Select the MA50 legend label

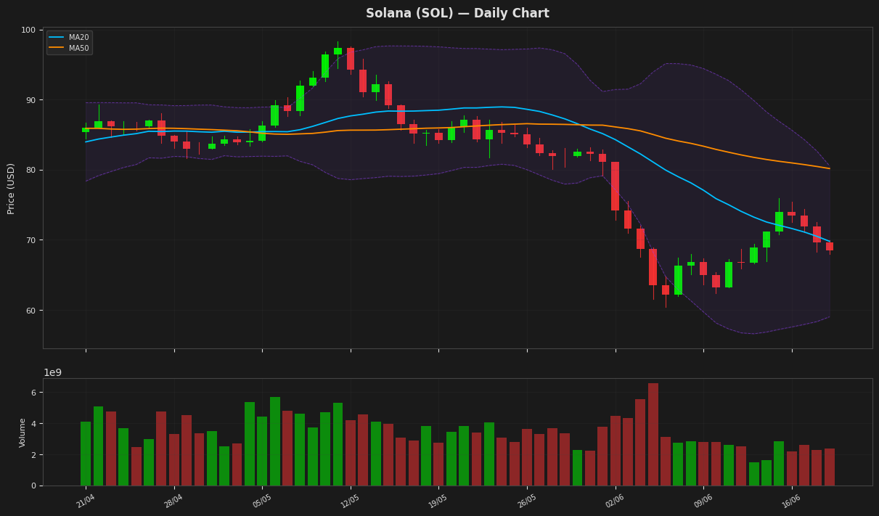[x=78, y=49]
